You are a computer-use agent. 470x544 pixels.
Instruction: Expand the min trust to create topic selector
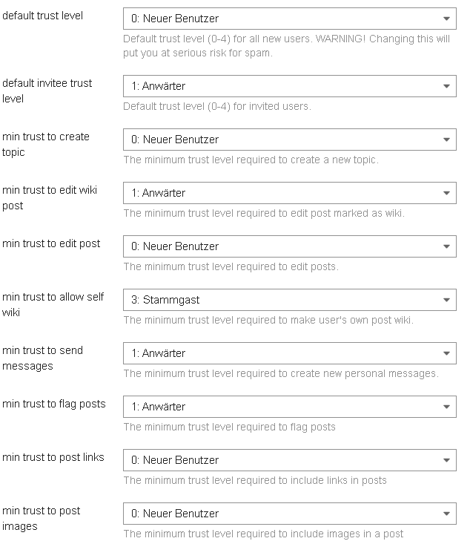[x=289, y=140]
